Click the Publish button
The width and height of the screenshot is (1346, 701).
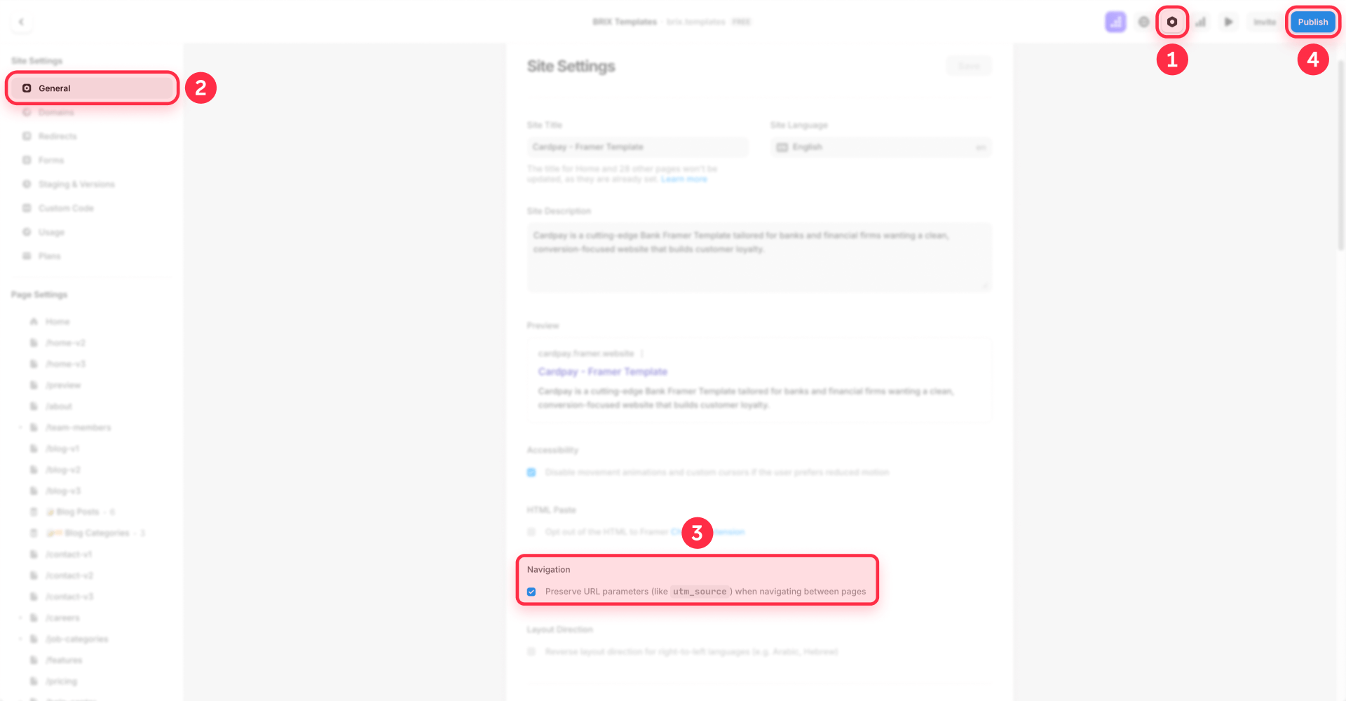pyautogui.click(x=1312, y=22)
